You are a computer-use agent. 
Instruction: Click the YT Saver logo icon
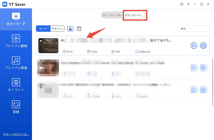pos(5,4)
